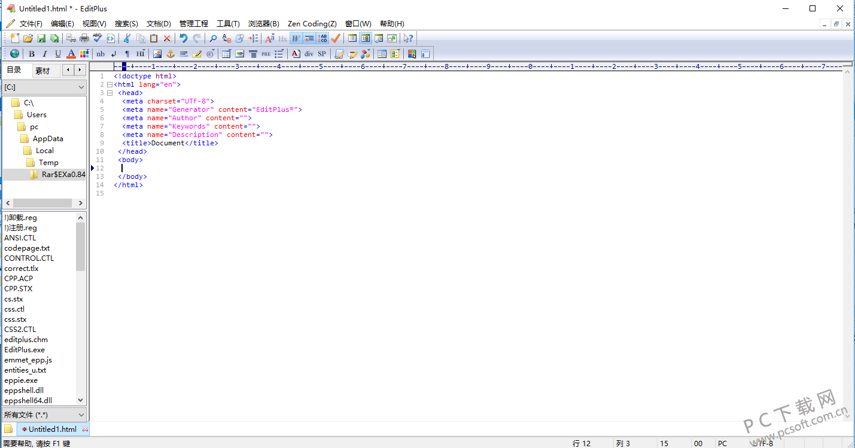Open a file using the folder icon
Image resolution: width=855 pixels, height=448 pixels.
28,38
